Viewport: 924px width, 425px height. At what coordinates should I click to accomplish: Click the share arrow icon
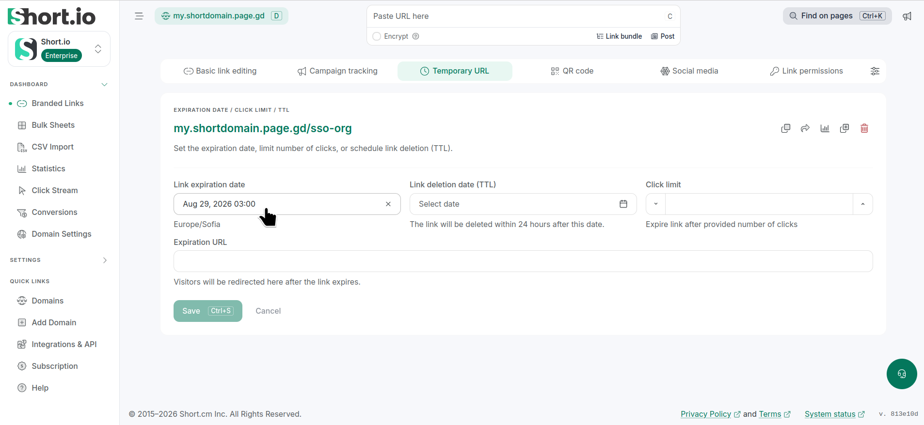coord(805,128)
